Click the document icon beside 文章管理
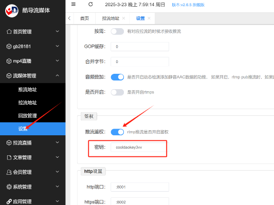 click(x=9, y=157)
